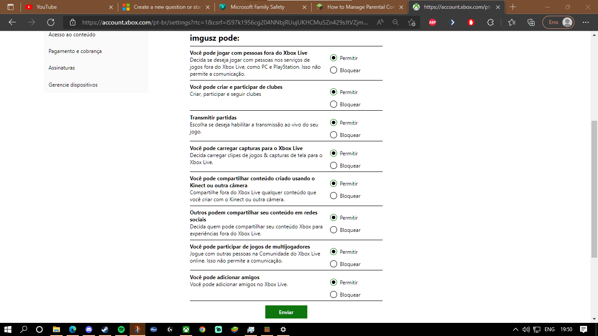Launch Steam from the taskbar
The image size is (598, 336).
[x=105, y=329]
